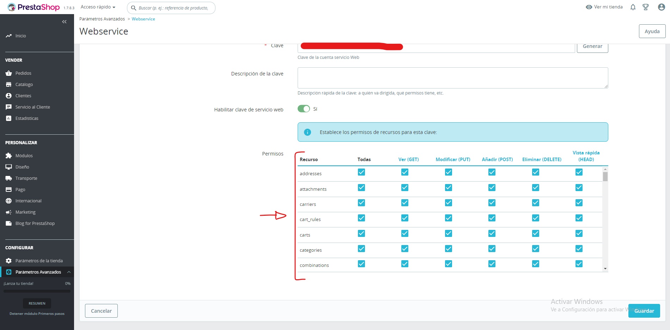
Task: Click the Transporte truck icon
Action: (x=9, y=178)
